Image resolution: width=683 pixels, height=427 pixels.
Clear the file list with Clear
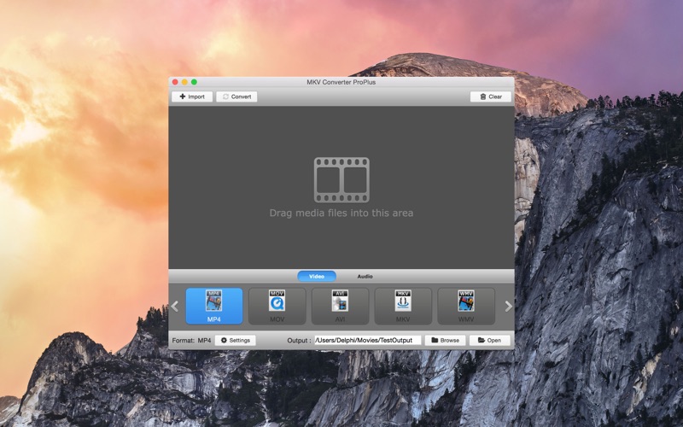pos(490,97)
